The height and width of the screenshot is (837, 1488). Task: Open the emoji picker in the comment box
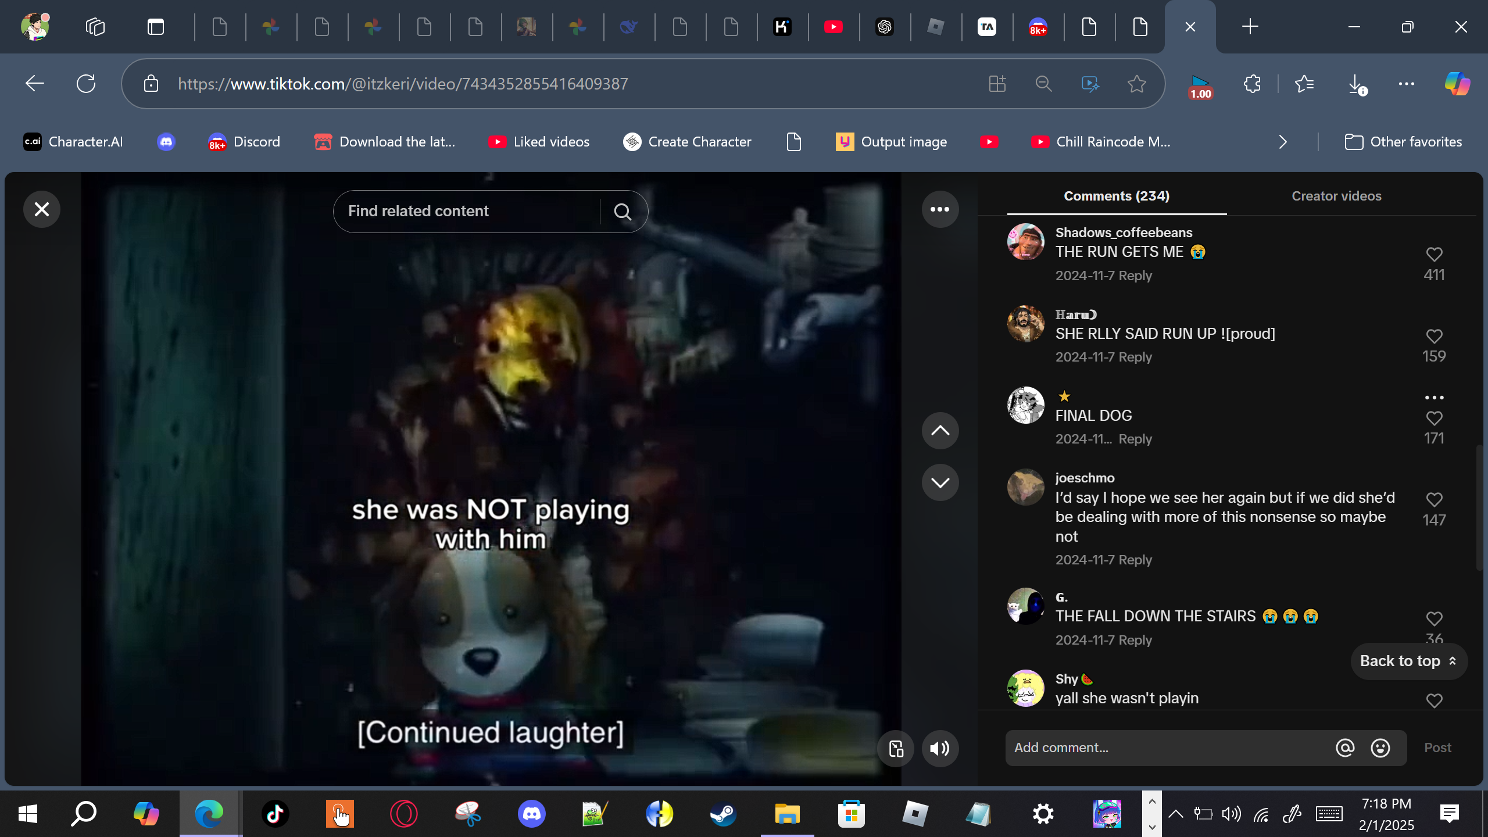[1380, 748]
